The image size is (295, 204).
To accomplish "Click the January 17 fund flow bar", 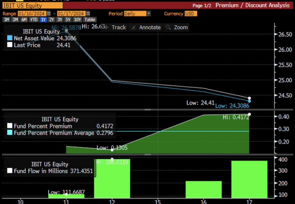I will pos(249,179).
